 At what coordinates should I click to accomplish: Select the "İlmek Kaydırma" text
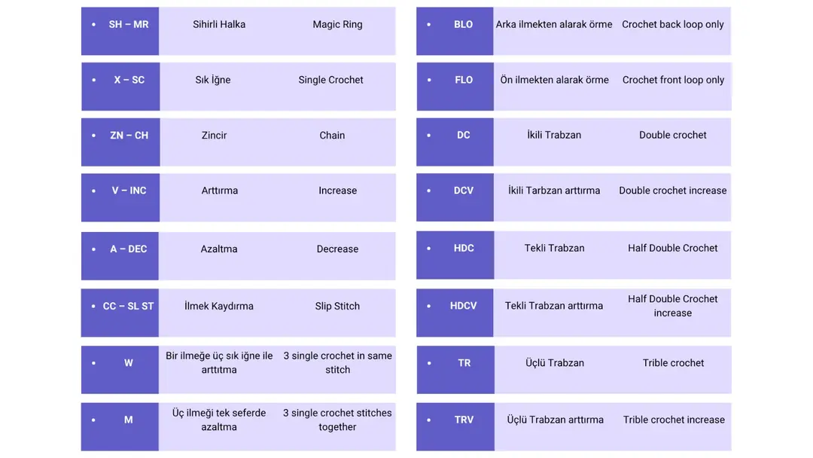point(219,307)
